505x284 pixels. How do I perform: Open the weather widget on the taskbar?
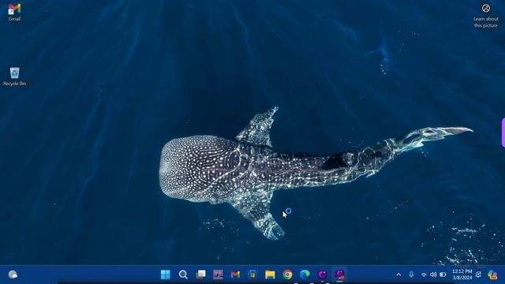(x=13, y=275)
